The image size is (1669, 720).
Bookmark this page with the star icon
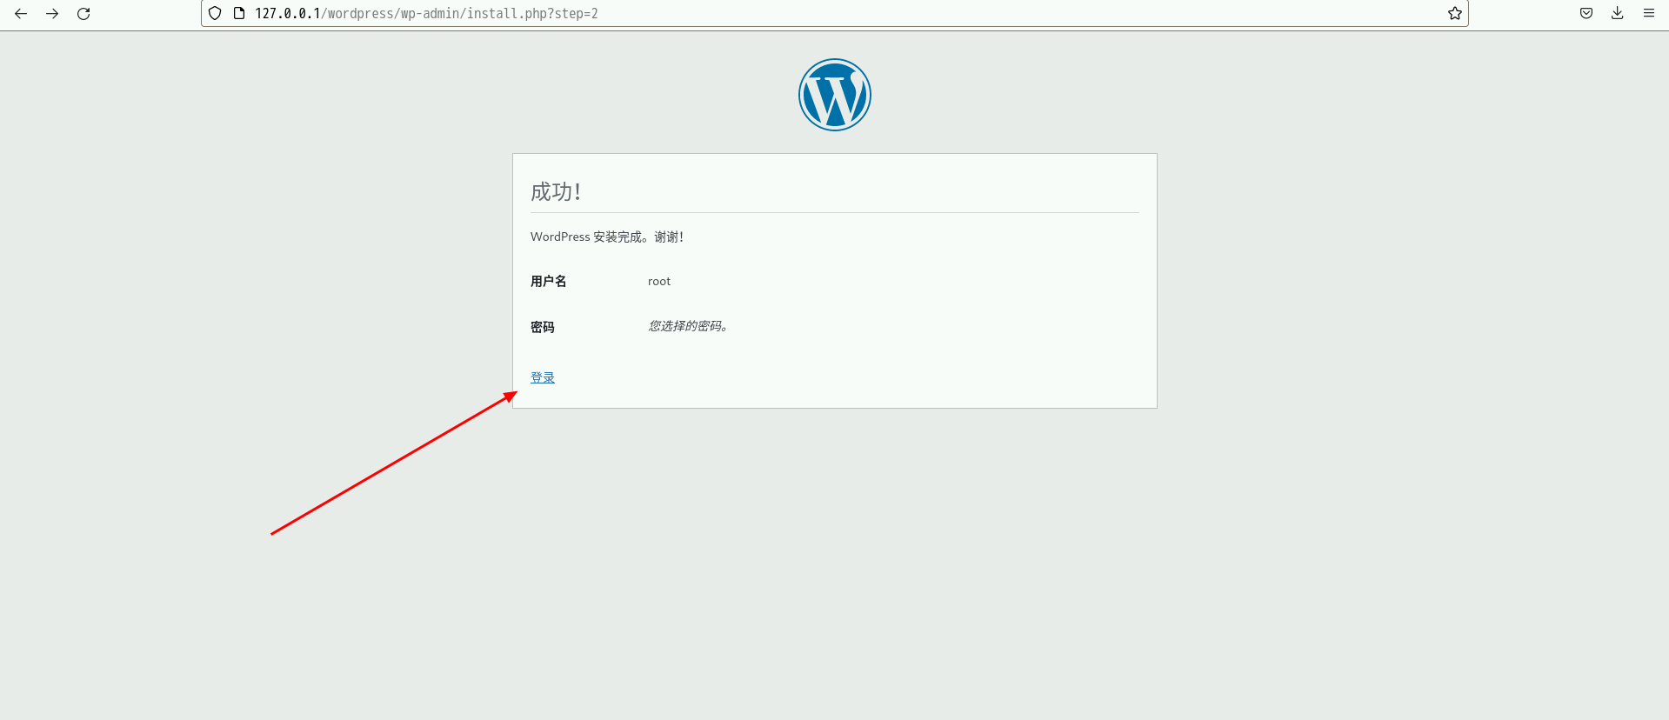pyautogui.click(x=1454, y=13)
